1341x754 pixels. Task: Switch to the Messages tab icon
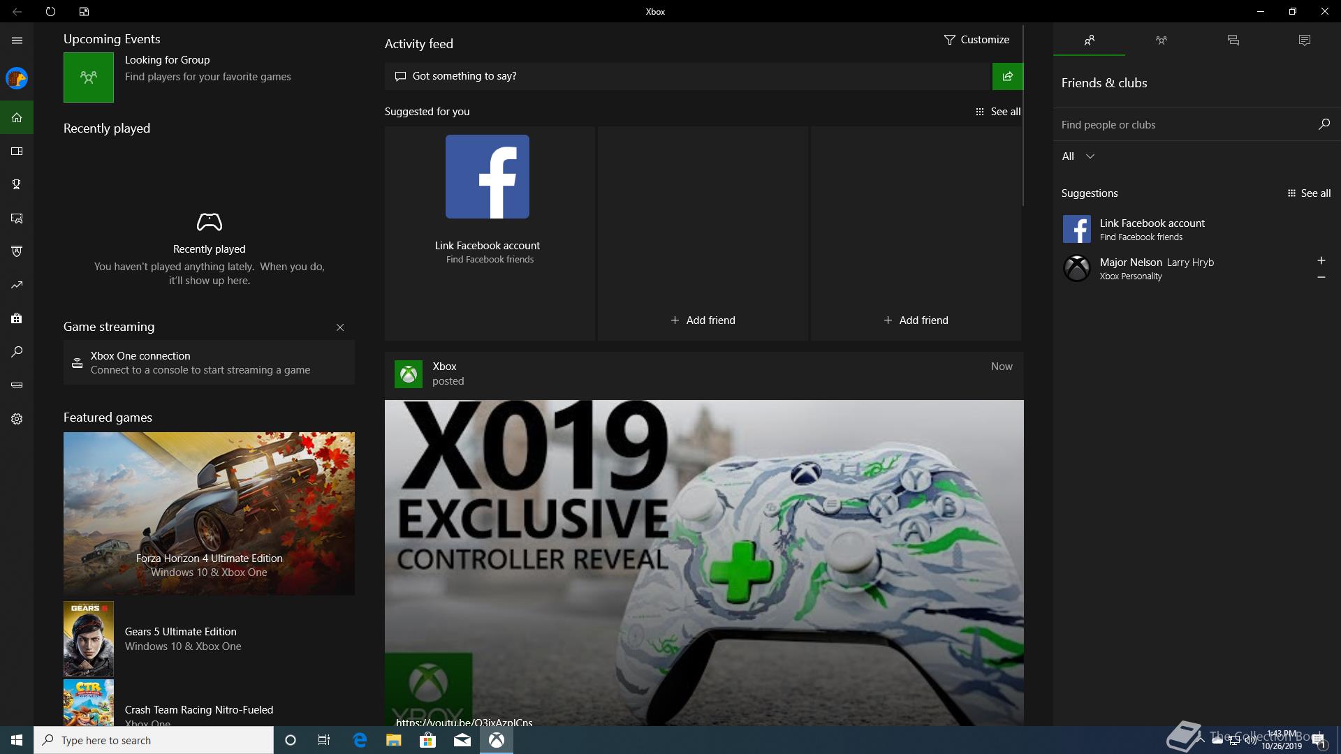pyautogui.click(x=1233, y=40)
